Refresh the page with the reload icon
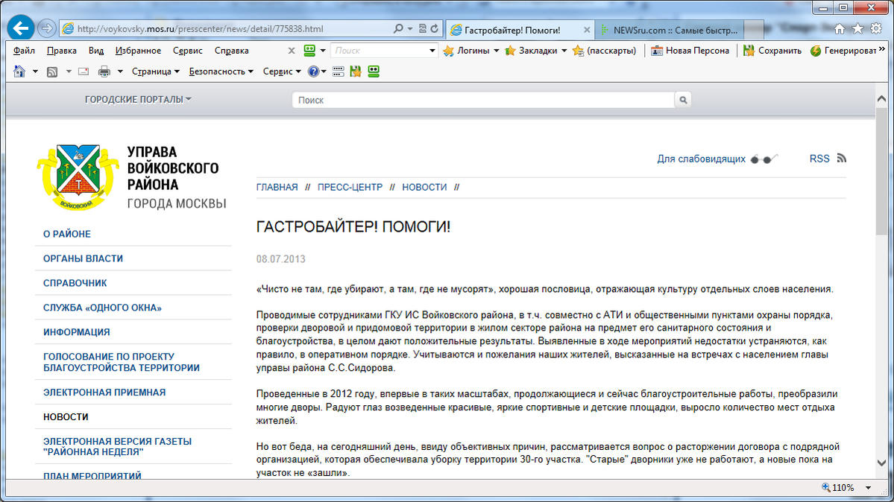 click(435, 29)
